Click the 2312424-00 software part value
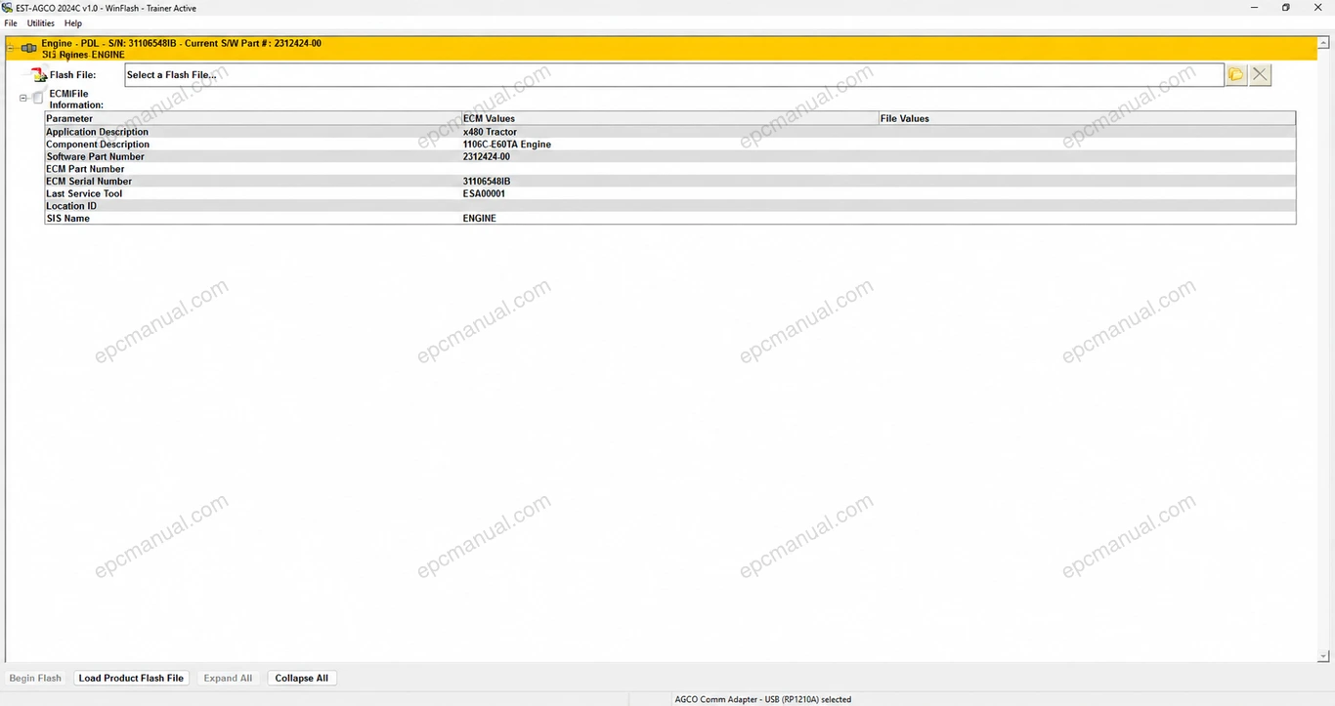1335x706 pixels. pos(487,156)
